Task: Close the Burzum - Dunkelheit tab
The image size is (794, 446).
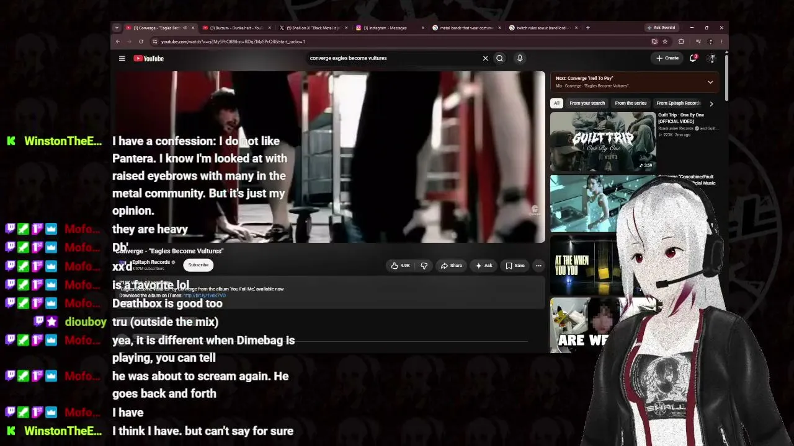Action: [269, 28]
